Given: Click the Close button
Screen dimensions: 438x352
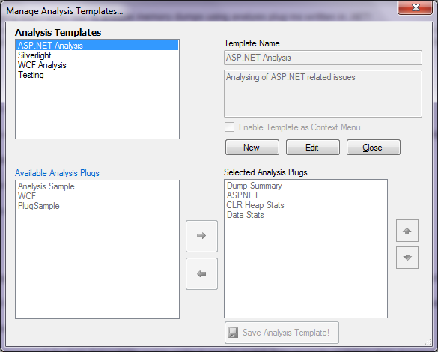Looking at the screenshot, I should [x=374, y=148].
